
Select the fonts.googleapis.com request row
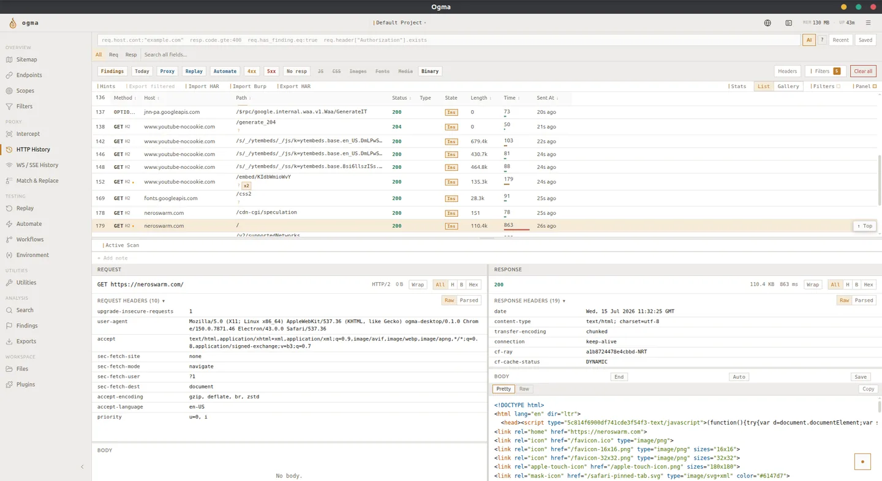pos(484,198)
